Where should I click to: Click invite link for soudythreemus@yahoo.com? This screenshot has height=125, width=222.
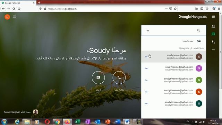[146, 92]
